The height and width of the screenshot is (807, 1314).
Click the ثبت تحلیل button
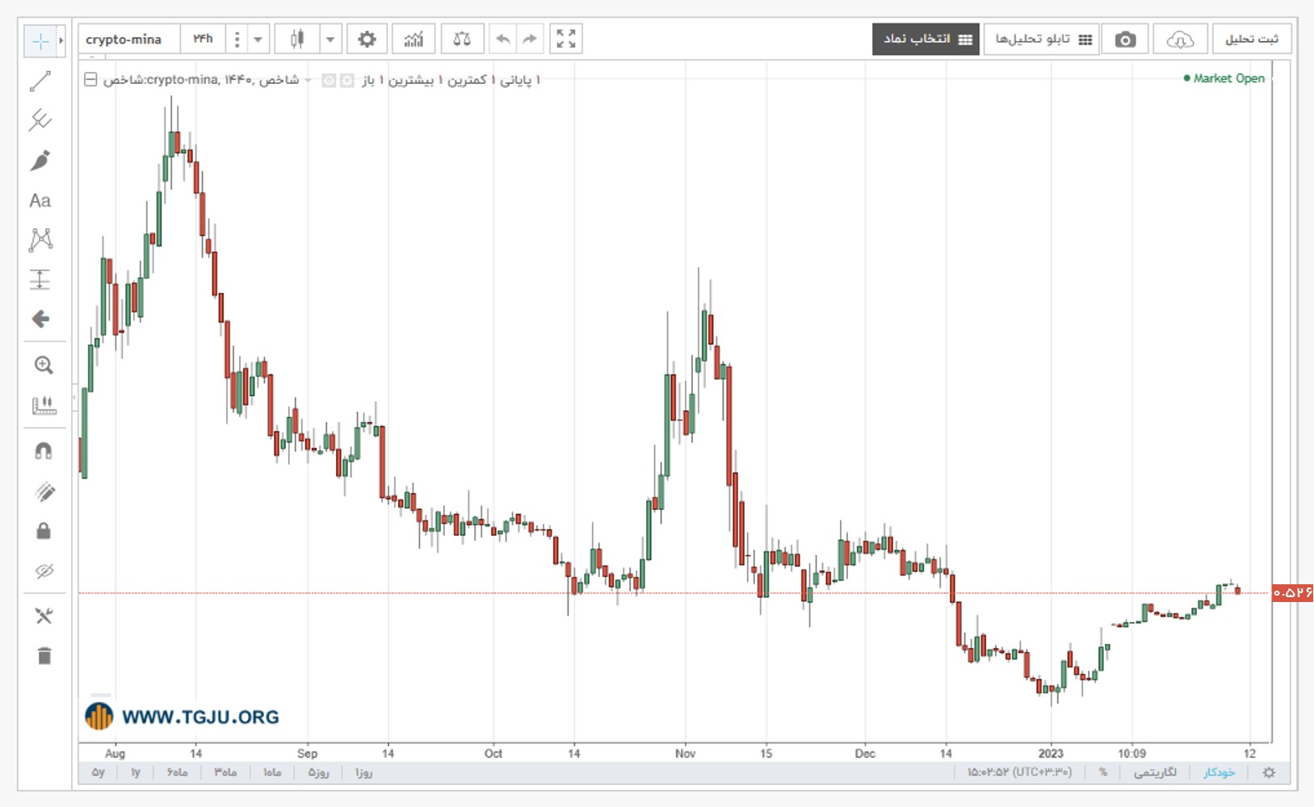click(x=1251, y=40)
